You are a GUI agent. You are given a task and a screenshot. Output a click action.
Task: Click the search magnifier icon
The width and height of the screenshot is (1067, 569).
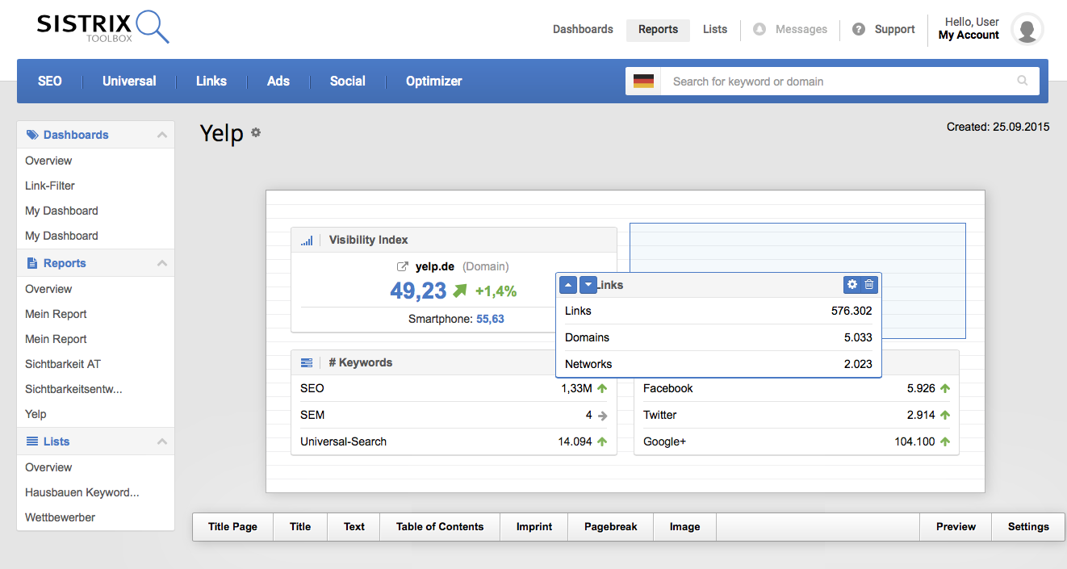[1023, 81]
